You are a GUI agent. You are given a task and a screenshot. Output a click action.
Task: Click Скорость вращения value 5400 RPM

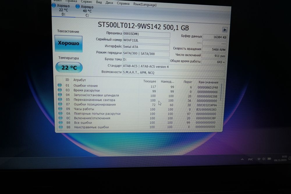coord(214,49)
